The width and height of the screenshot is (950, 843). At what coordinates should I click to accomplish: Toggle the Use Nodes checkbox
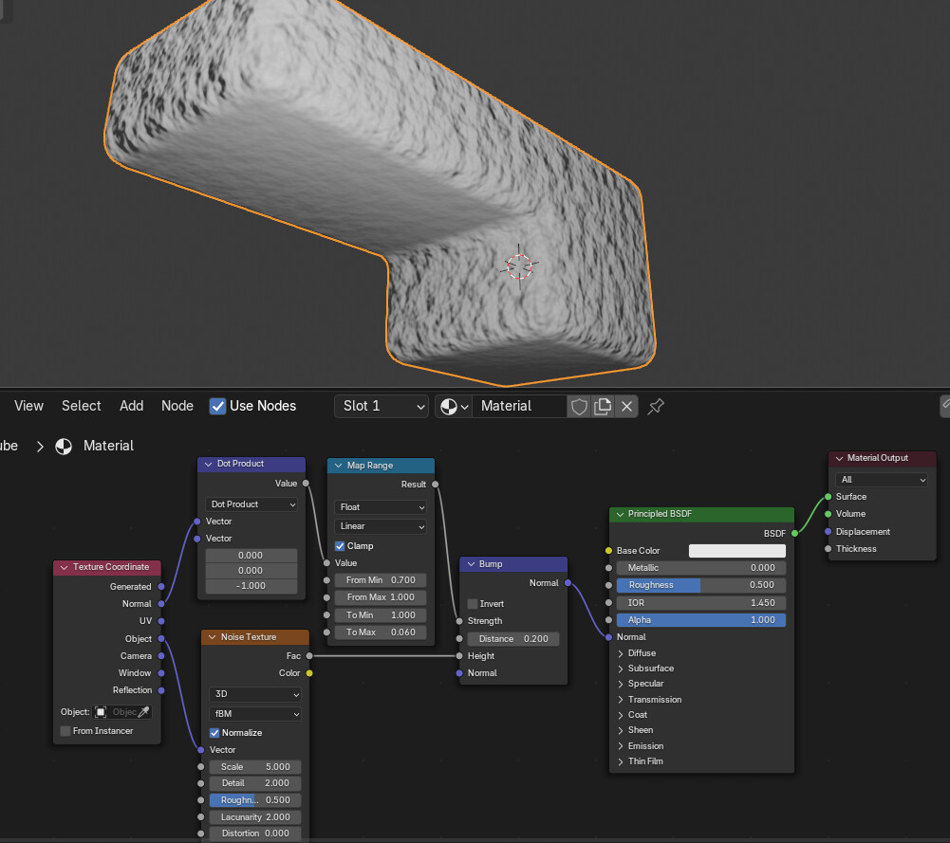[x=217, y=406]
